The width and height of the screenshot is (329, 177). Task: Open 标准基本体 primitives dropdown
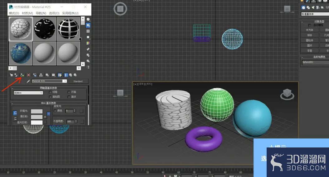(x=315, y=14)
